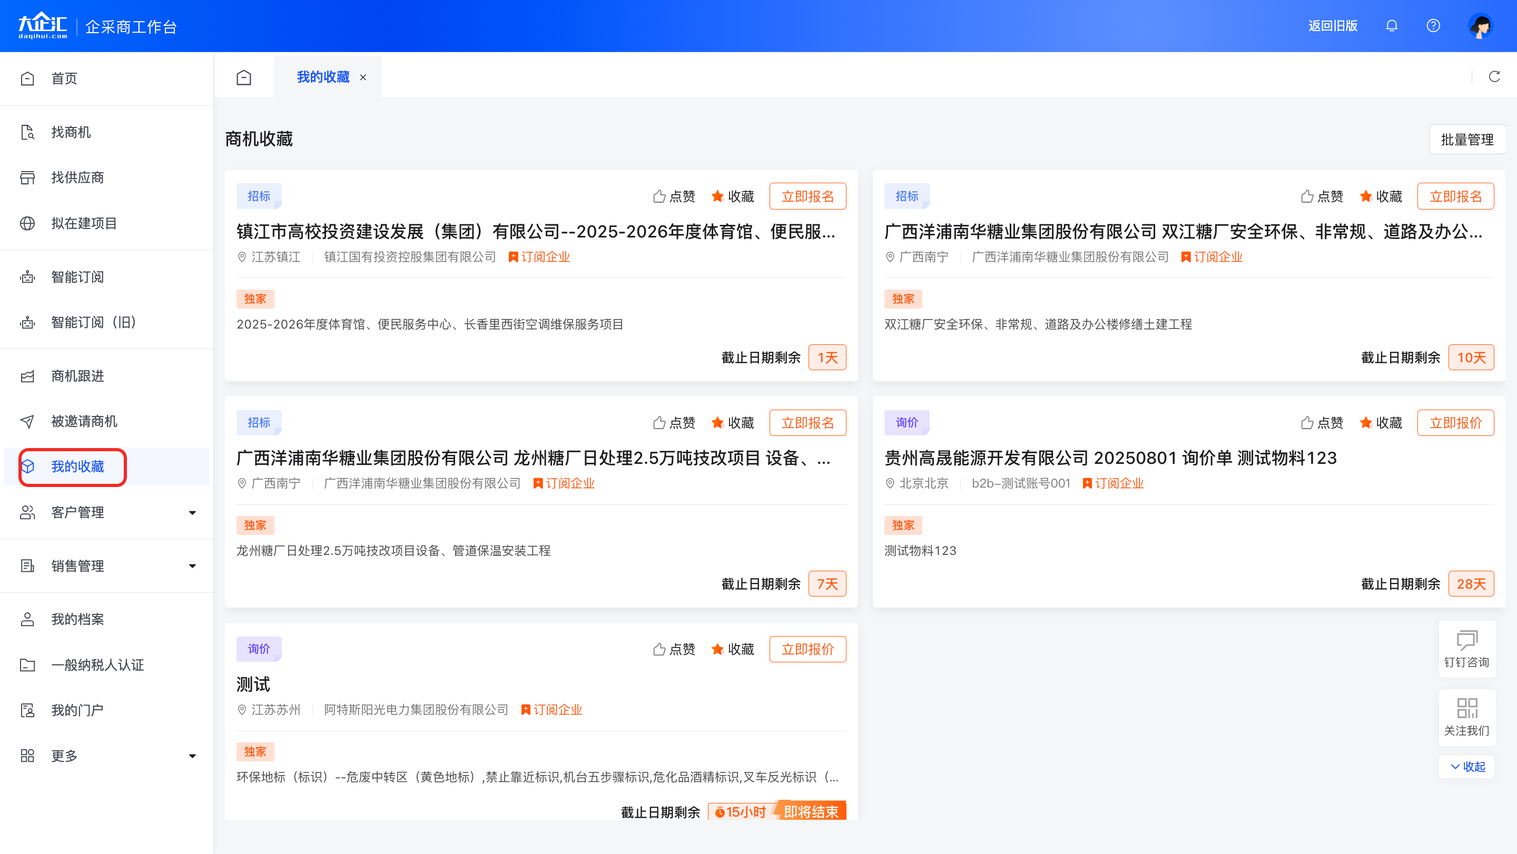
Task: Open the 测试 card title
Action: pos(253,684)
